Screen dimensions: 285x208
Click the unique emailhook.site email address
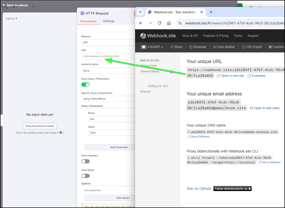tap(217, 105)
